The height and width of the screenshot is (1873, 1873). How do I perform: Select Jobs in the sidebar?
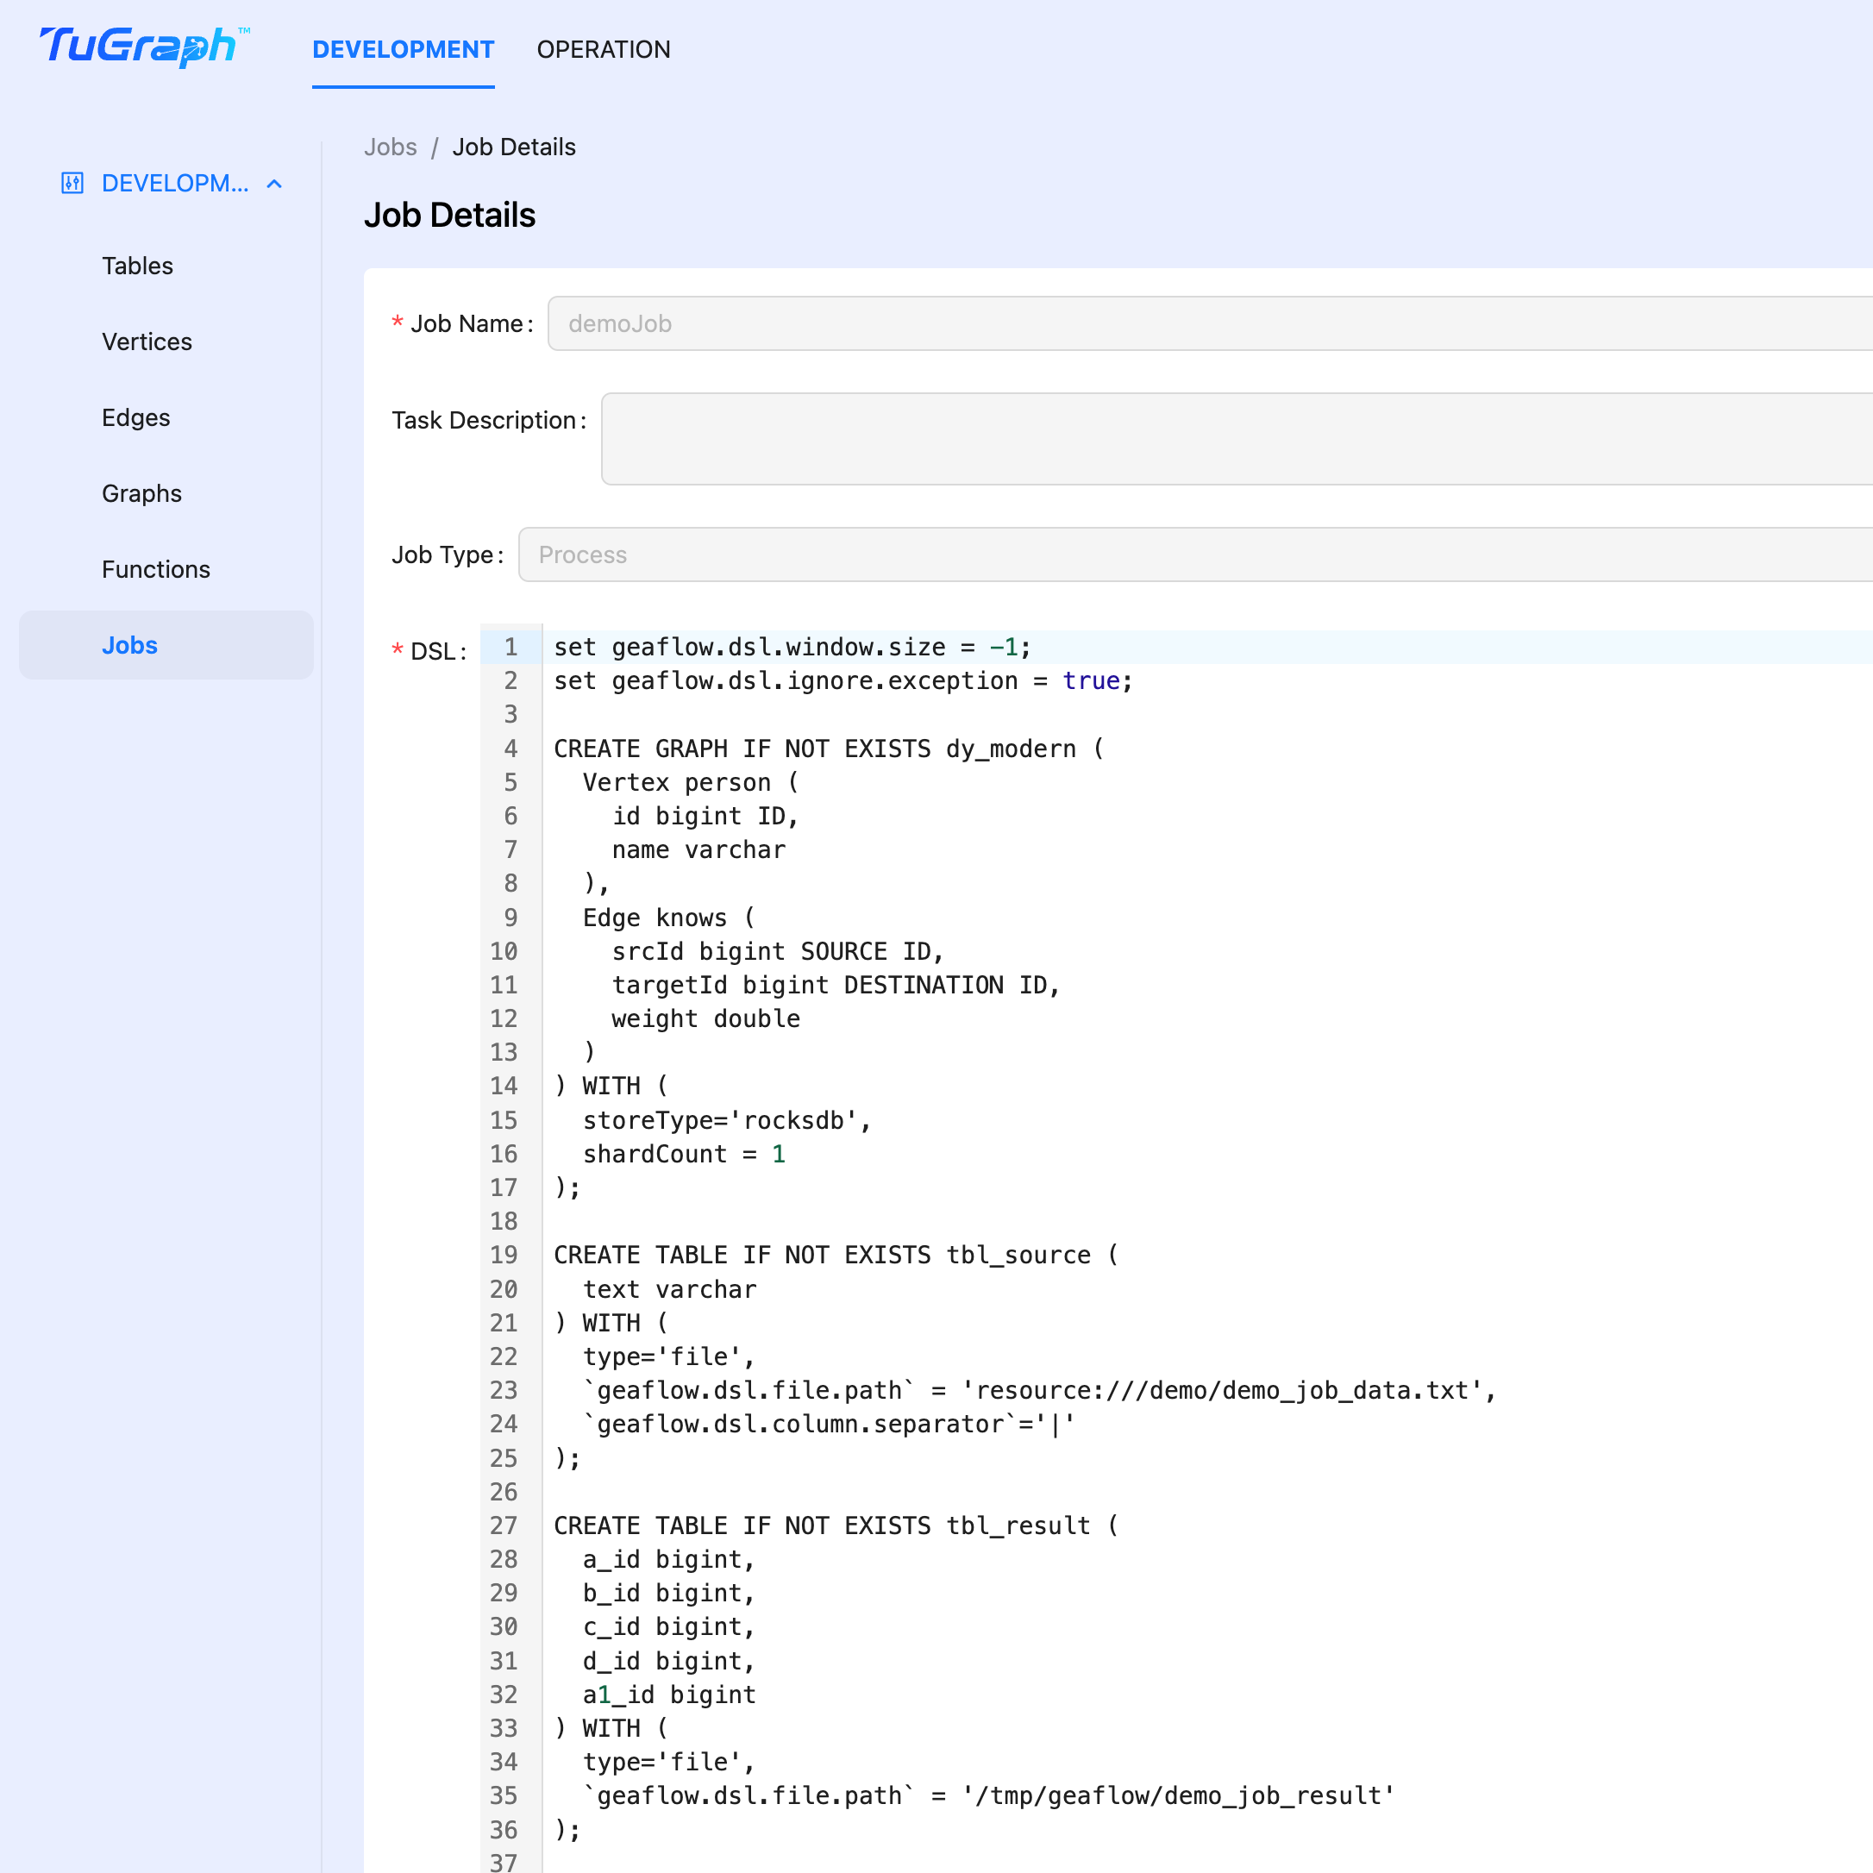click(x=129, y=645)
